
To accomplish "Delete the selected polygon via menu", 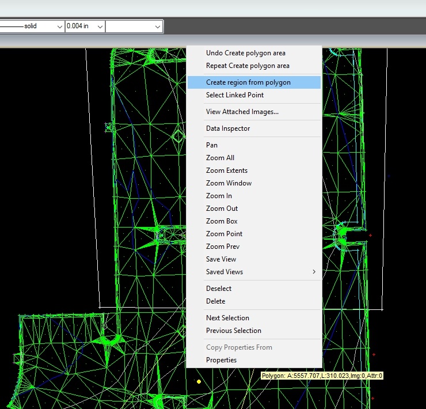I will 215,301.
